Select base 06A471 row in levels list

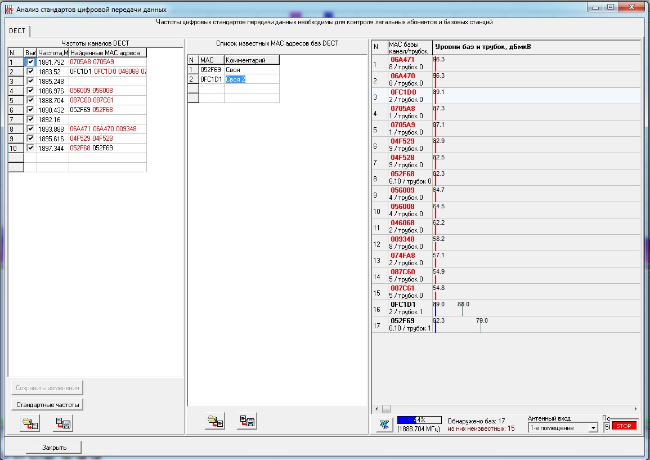click(506, 63)
